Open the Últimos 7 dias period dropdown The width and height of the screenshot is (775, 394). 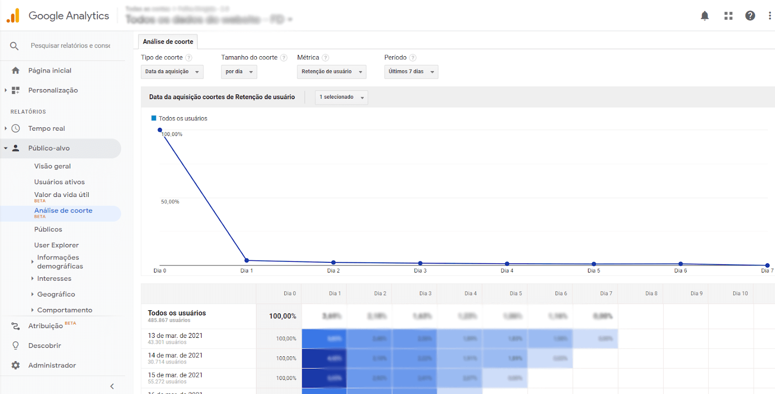(411, 72)
